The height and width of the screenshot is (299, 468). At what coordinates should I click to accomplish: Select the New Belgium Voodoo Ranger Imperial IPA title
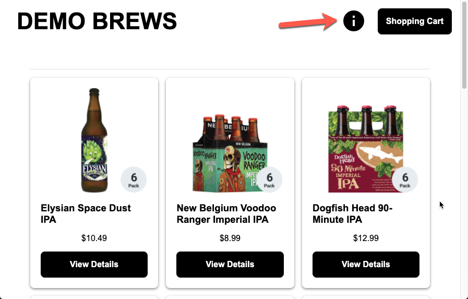point(226,214)
